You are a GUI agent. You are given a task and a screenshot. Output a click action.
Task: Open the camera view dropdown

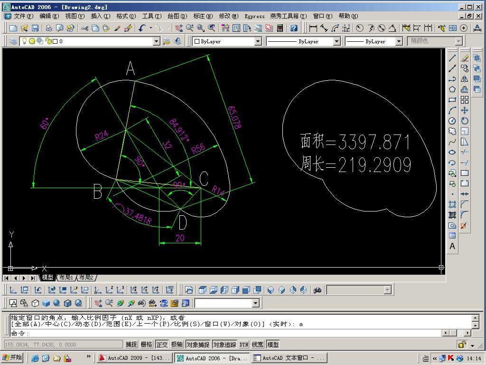(x=387, y=290)
